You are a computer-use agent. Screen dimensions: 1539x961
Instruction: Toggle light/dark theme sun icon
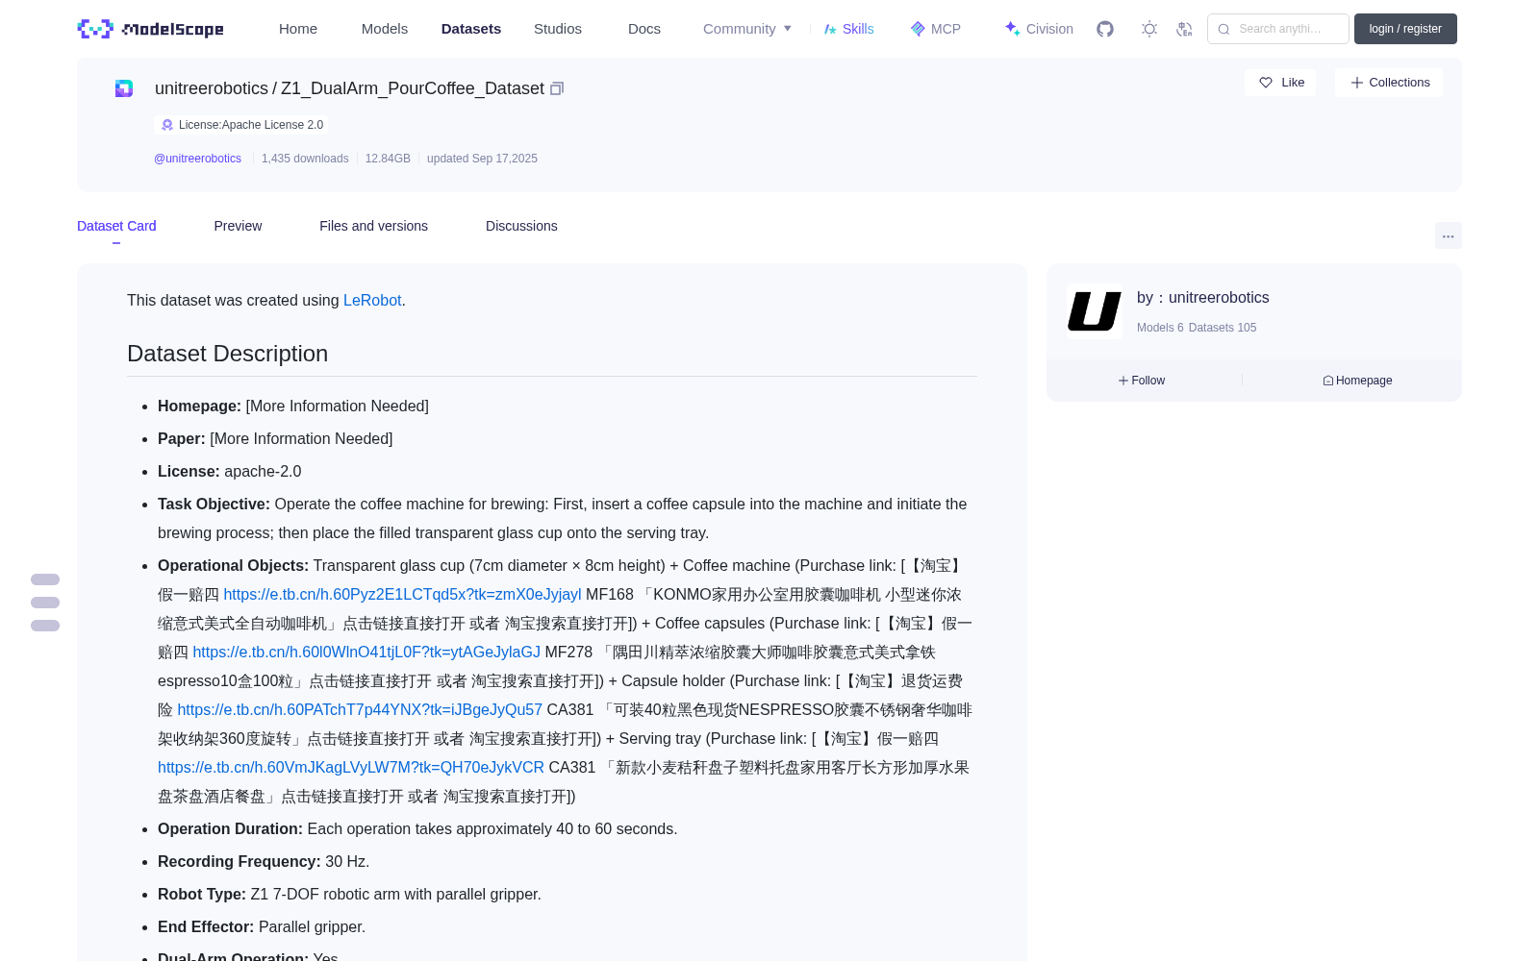point(1149,29)
